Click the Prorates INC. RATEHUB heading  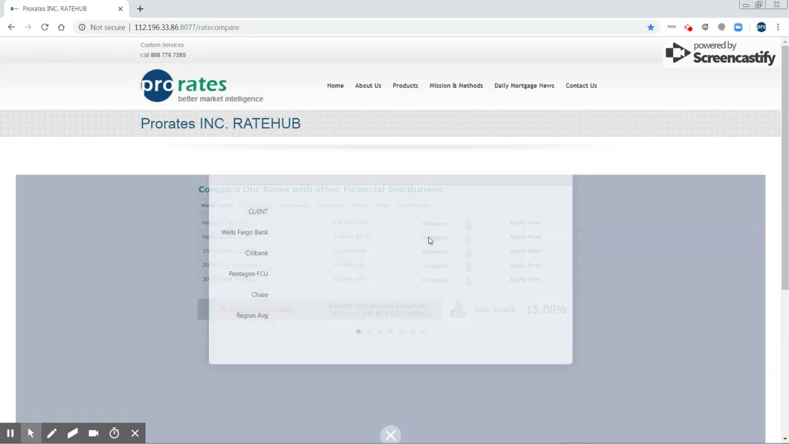click(x=221, y=123)
